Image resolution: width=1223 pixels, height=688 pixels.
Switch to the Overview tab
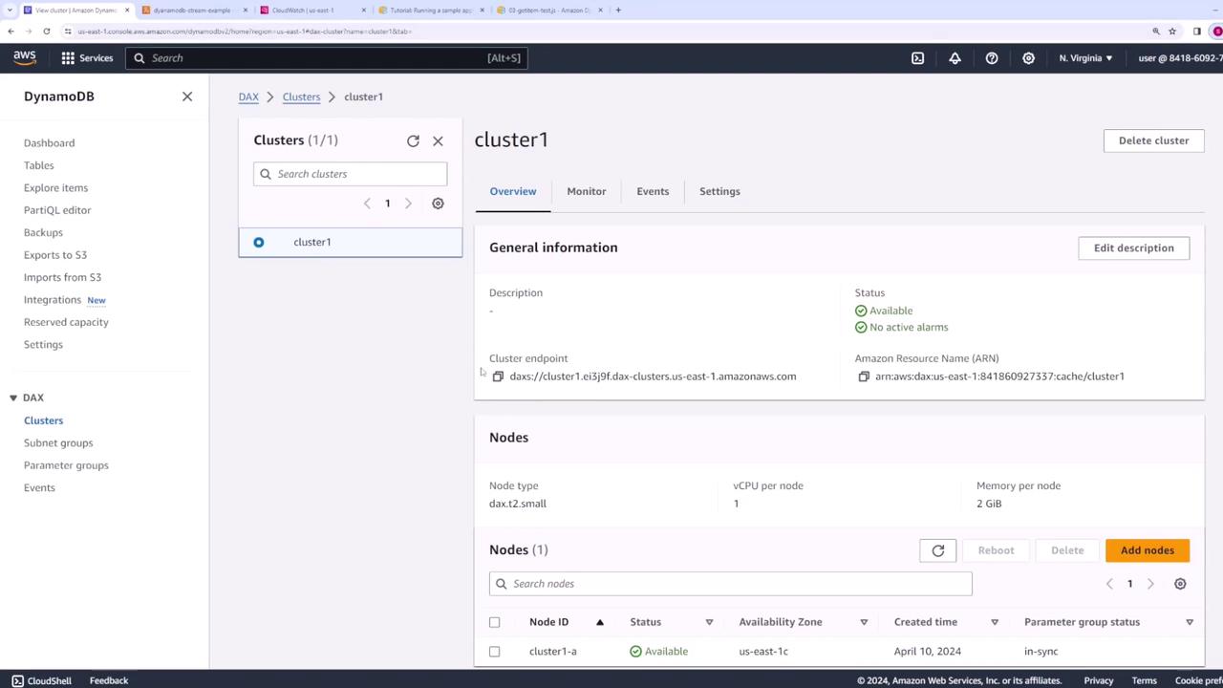pos(513,191)
